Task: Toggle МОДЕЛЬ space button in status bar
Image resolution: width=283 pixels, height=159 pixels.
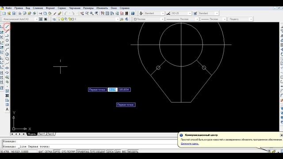Action: (x=133, y=151)
